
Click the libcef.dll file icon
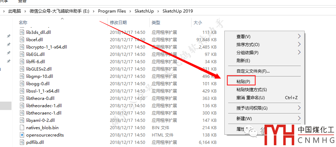(x=22, y=40)
